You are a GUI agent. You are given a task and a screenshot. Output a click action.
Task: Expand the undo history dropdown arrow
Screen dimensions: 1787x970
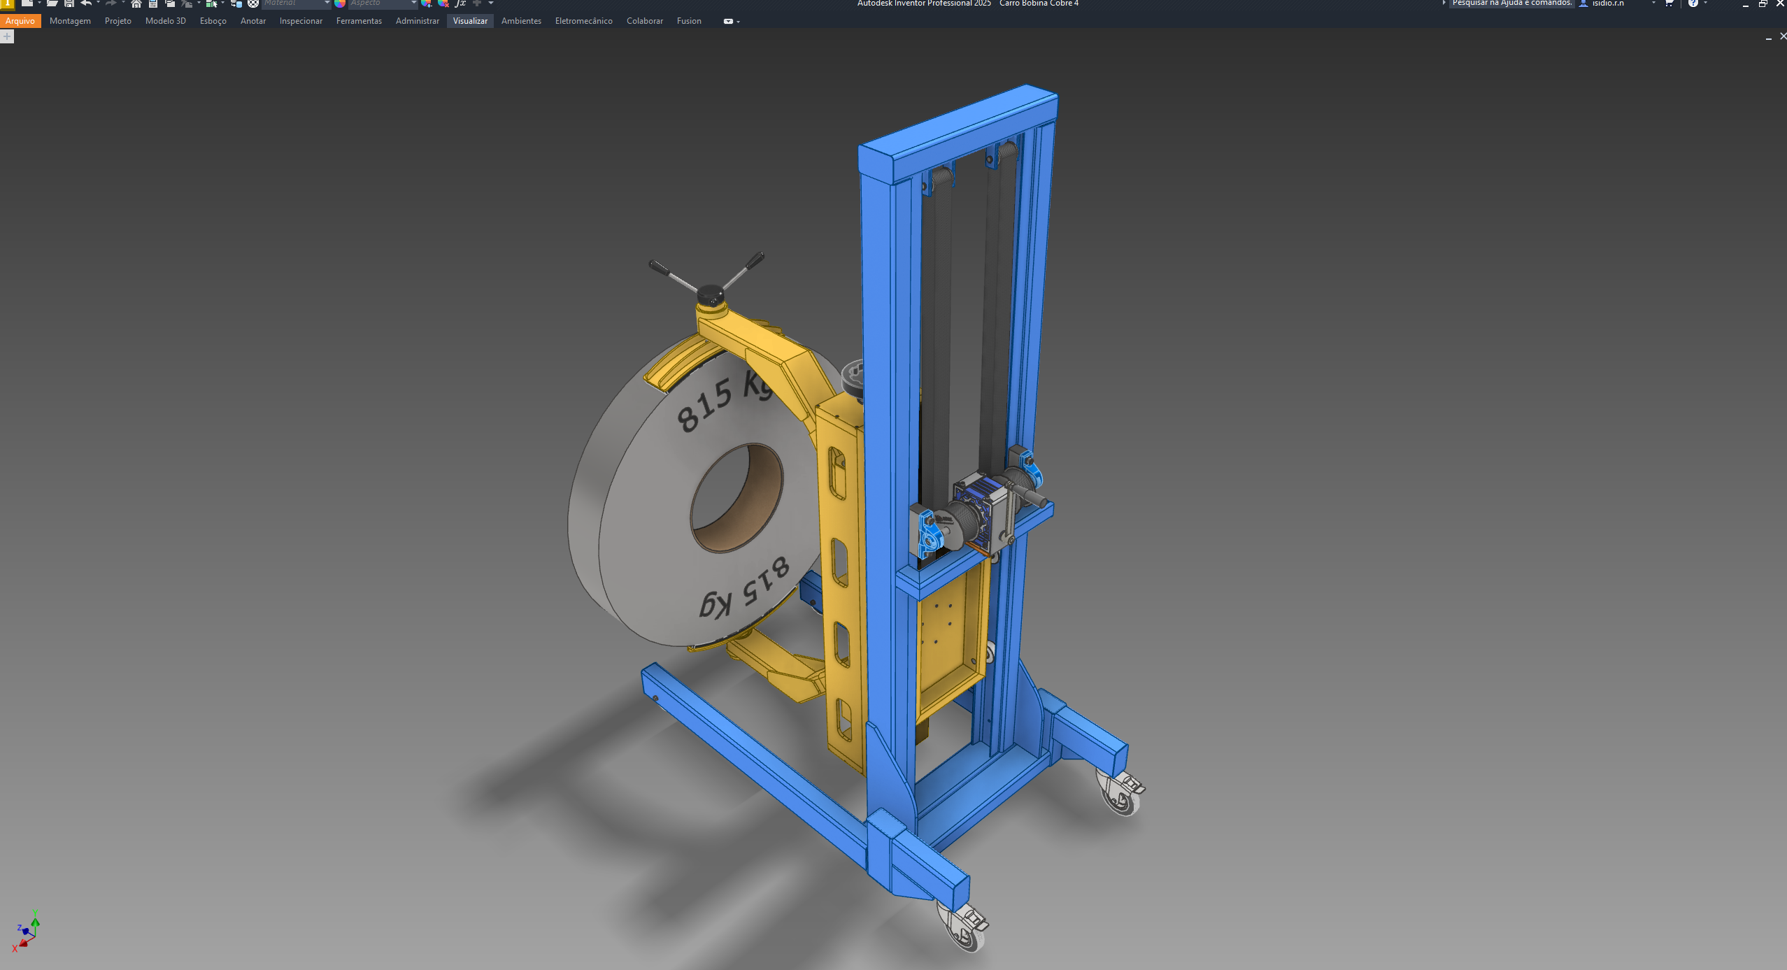click(x=98, y=3)
